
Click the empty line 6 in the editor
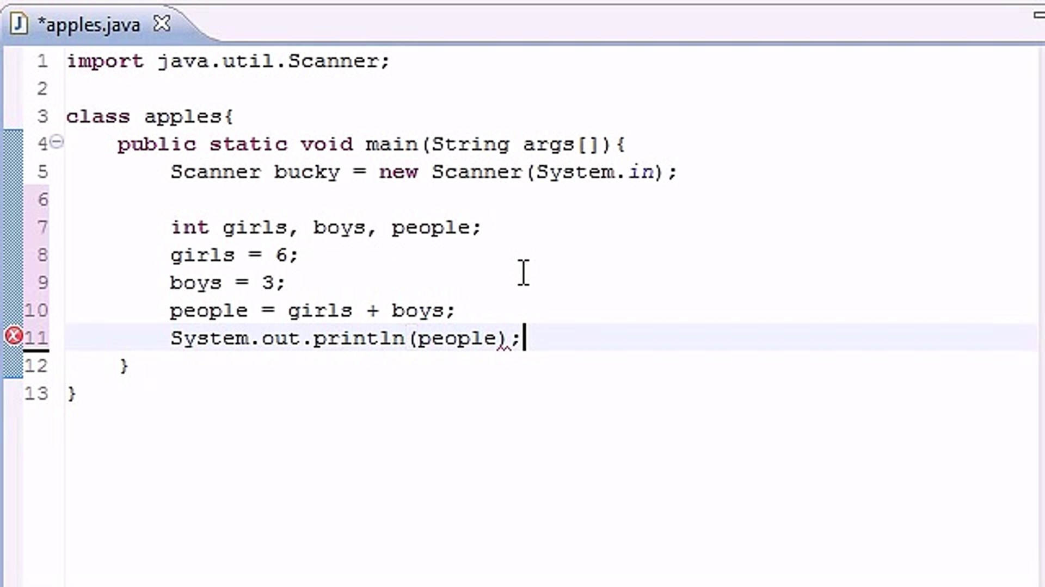point(218,199)
